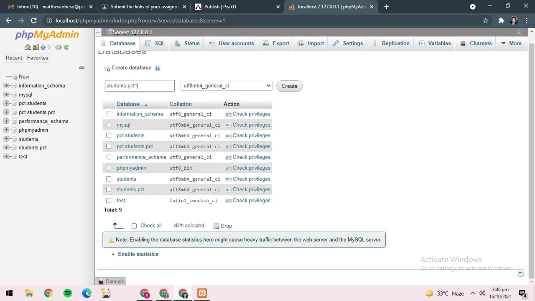Click the phpMyAdmin logo
Viewport: 535px width, 301px height.
[x=47, y=35]
